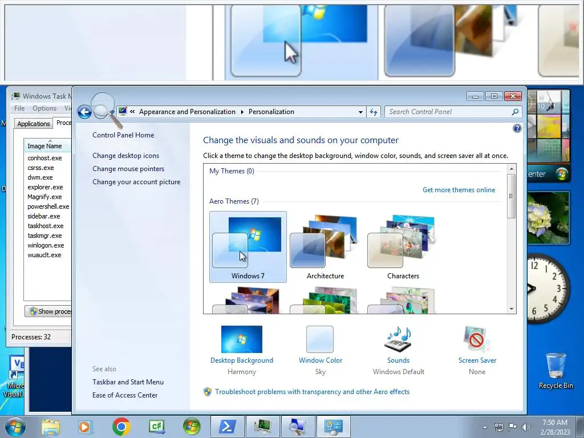The width and height of the screenshot is (584, 438).
Task: Open Troubleshoot problems with transparency link
Action: pyautogui.click(x=312, y=392)
